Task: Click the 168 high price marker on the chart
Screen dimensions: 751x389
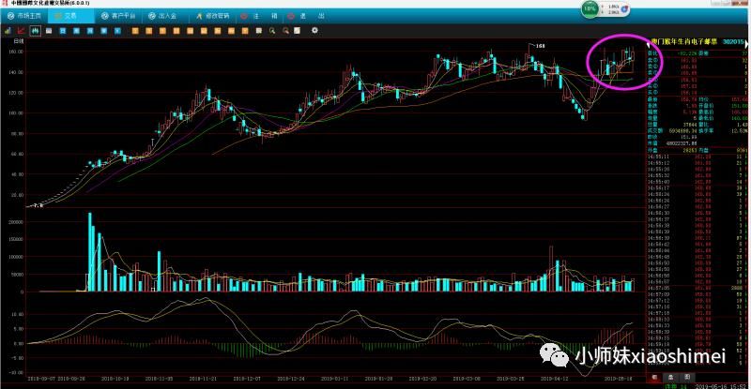Action: coord(541,46)
